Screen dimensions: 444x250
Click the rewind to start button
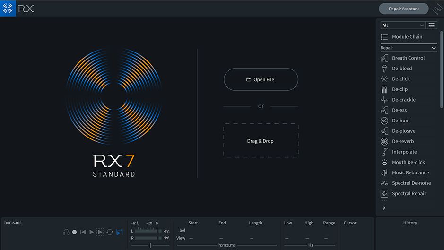(x=83, y=232)
